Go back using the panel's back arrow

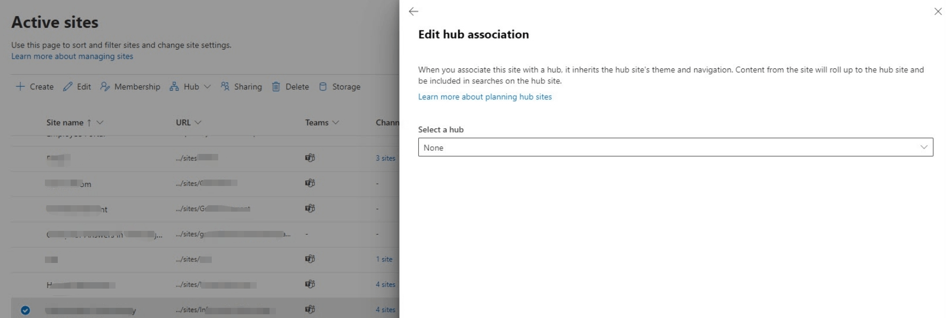(x=413, y=11)
